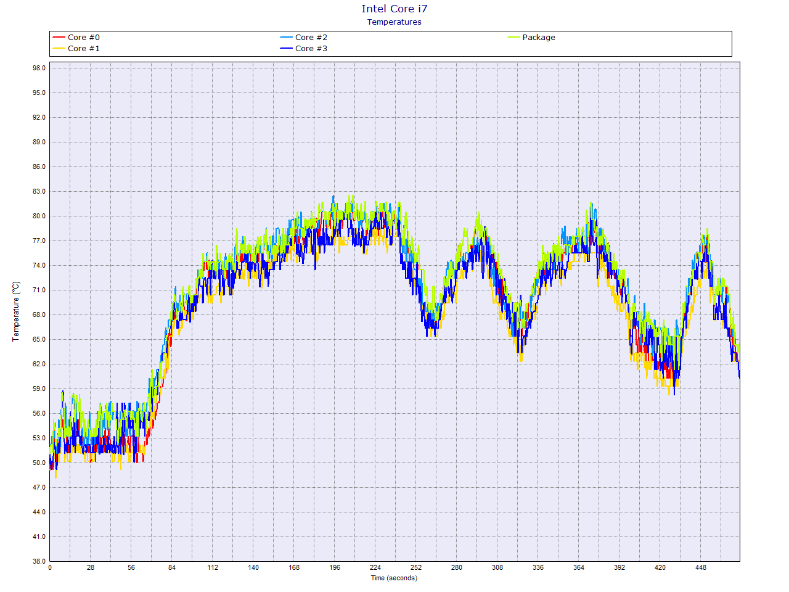Click the 50.0 value on temperature axis
789x592 pixels.
point(39,463)
